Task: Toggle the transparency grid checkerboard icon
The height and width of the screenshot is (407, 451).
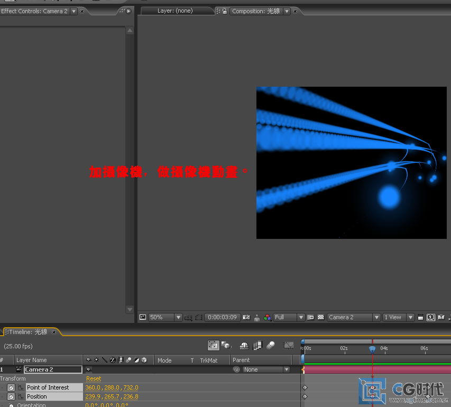Action: click(x=320, y=317)
